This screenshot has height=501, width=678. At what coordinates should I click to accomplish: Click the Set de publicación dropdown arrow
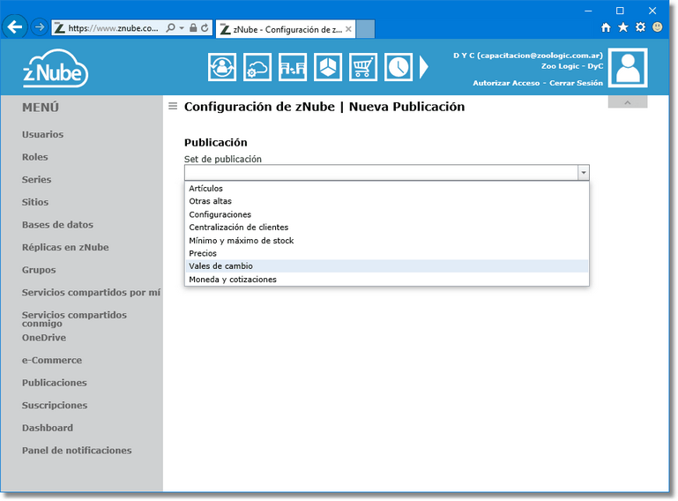tap(584, 173)
